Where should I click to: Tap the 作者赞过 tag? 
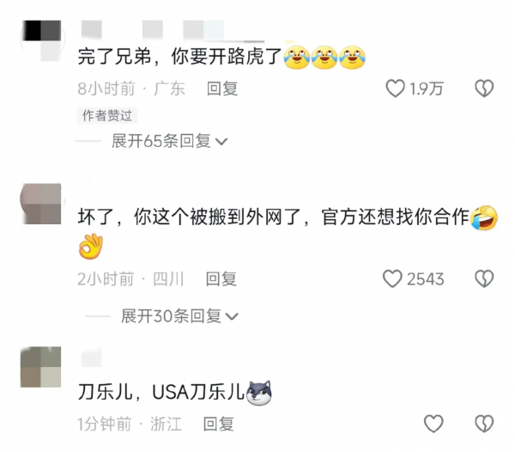pyautogui.click(x=107, y=116)
